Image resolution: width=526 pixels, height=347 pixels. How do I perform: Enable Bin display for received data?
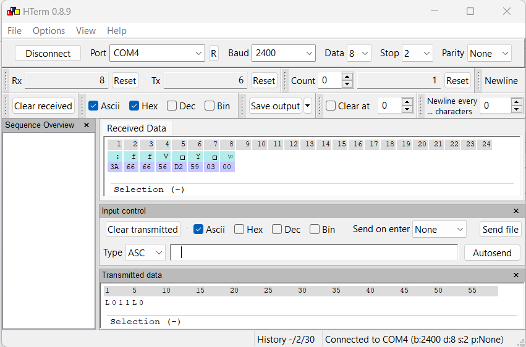pyautogui.click(x=210, y=106)
